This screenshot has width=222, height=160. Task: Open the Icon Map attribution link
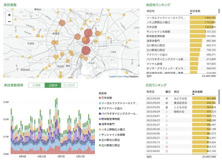tap(123, 76)
